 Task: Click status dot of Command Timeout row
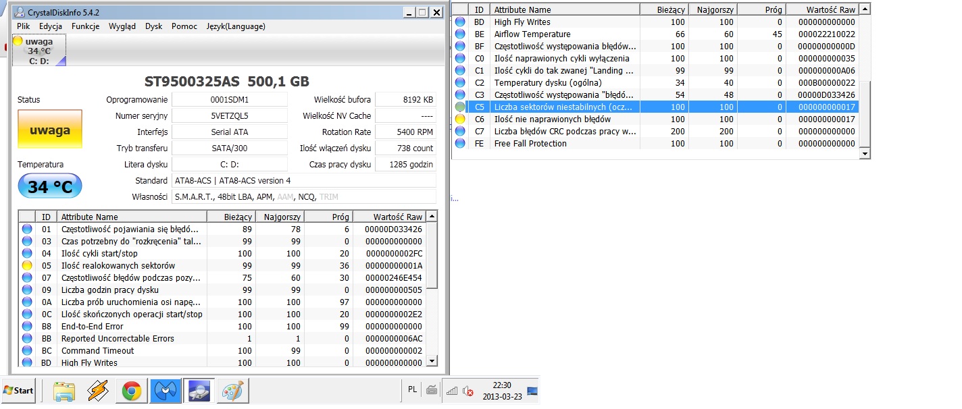(27, 350)
